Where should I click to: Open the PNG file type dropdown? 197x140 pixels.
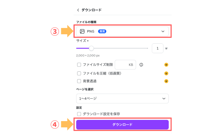click(x=122, y=31)
